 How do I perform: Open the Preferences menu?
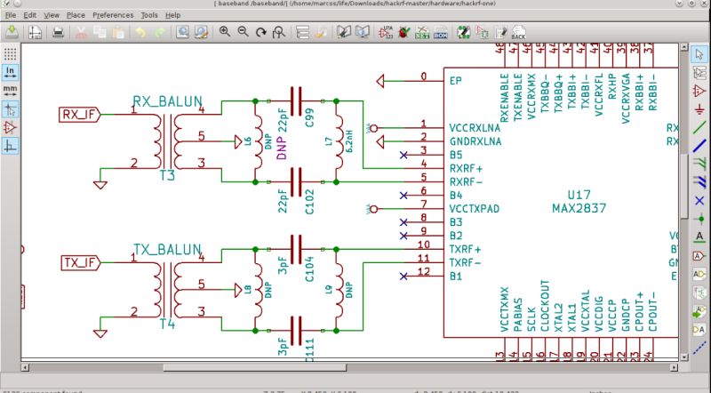pyautogui.click(x=113, y=15)
